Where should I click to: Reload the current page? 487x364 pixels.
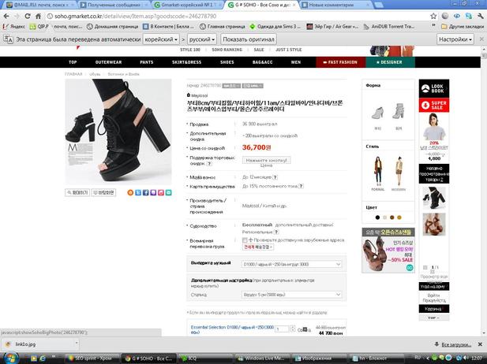tap(28, 16)
